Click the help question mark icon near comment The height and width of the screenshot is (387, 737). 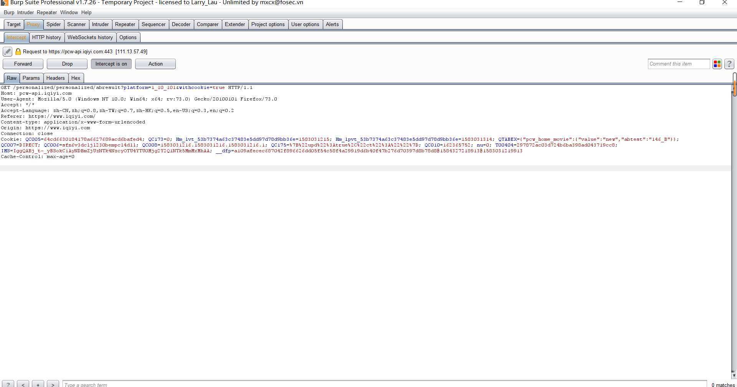(x=729, y=64)
